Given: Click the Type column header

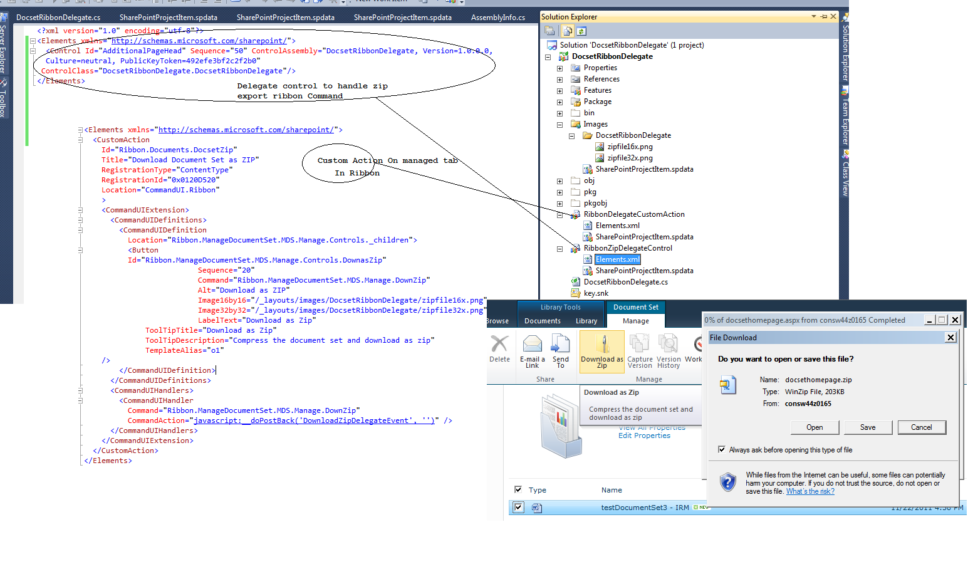Looking at the screenshot, I should pos(538,490).
